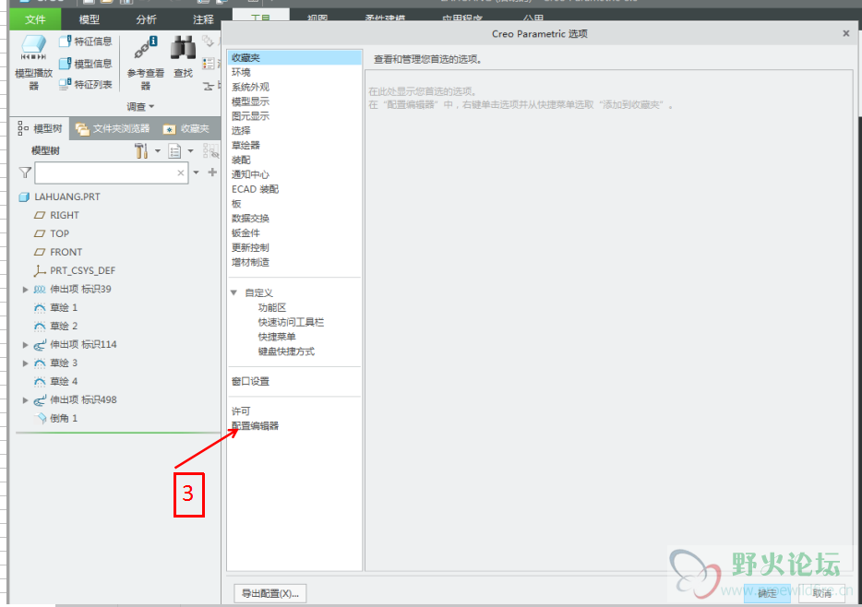The width and height of the screenshot is (862, 607).
Task: Select 选择 options category
Action: [x=241, y=131]
